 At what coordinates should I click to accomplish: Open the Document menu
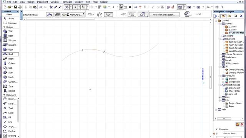pyautogui.click(x=42, y=2)
